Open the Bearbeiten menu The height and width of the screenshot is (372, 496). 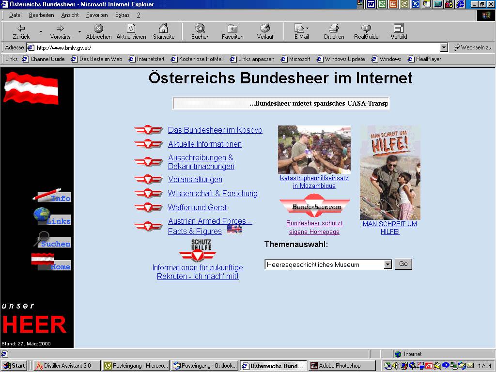point(41,15)
